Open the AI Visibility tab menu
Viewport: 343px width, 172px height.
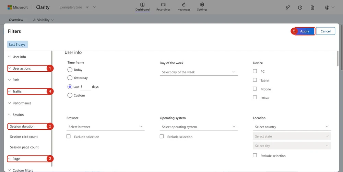pos(43,20)
